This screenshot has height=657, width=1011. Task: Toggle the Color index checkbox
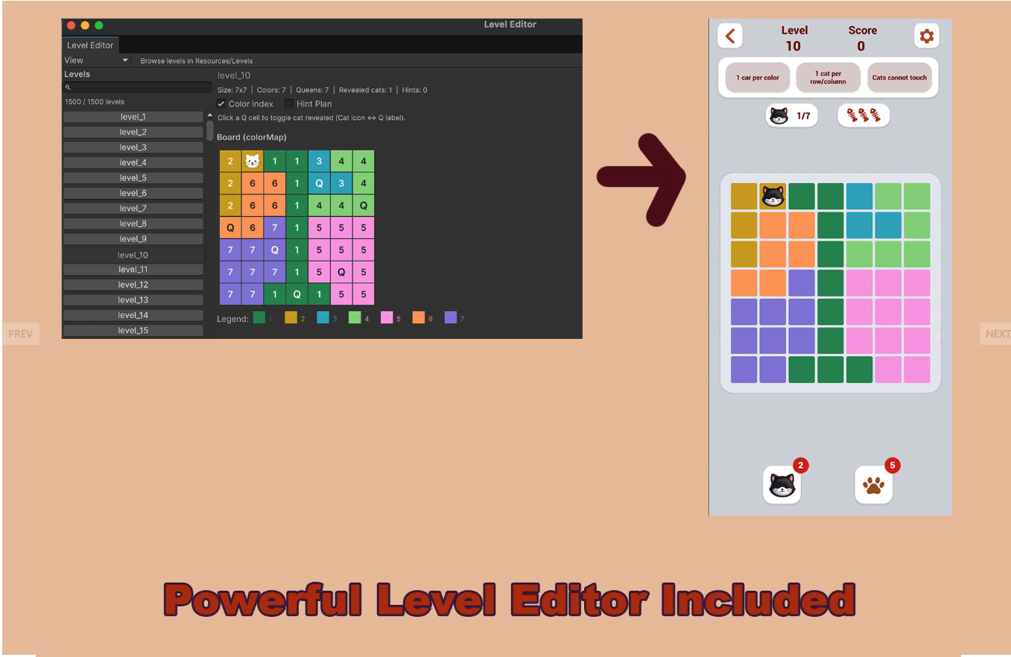[221, 104]
